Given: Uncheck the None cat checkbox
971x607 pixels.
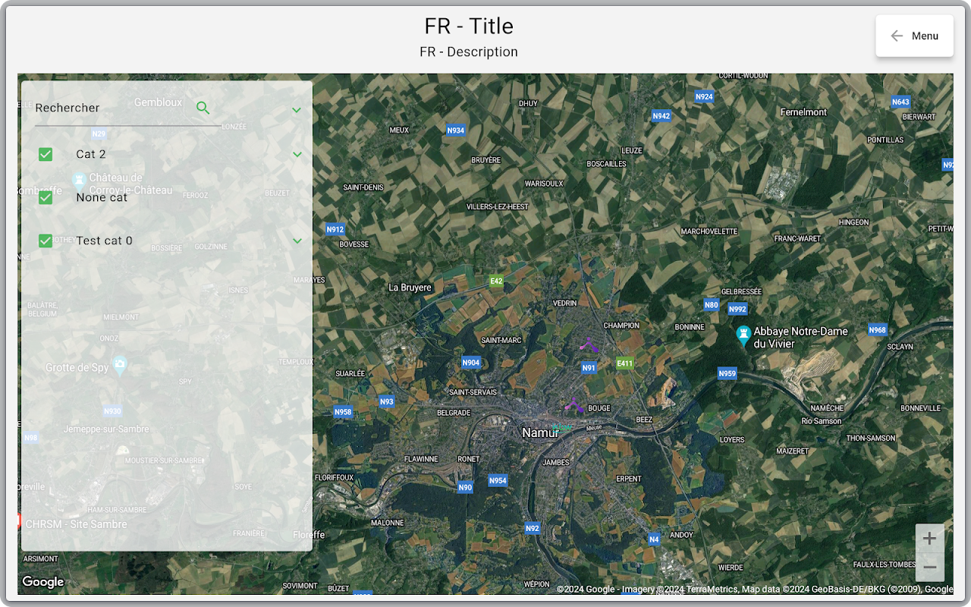Looking at the screenshot, I should click(x=46, y=197).
